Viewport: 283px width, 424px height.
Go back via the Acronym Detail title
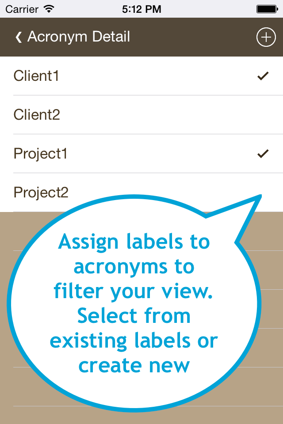[x=79, y=37]
